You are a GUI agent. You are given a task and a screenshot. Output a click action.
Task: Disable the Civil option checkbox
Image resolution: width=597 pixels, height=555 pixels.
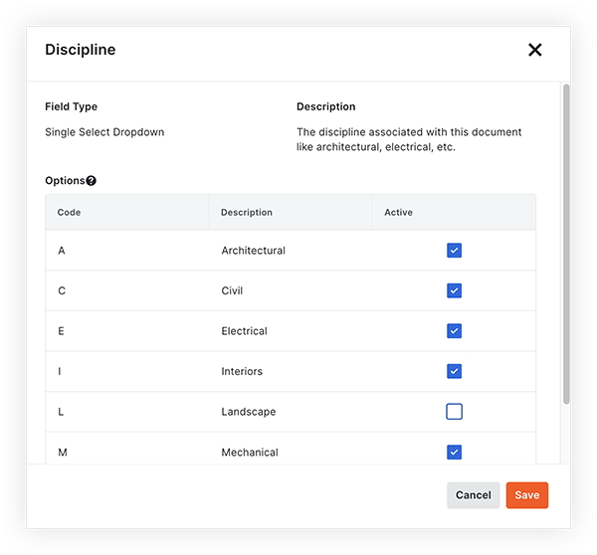pos(454,290)
